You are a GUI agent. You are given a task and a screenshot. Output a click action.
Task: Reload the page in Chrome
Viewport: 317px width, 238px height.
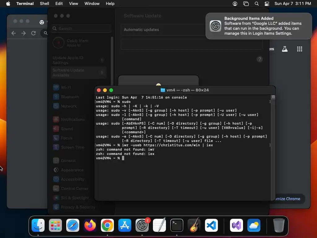pyautogui.click(x=33, y=33)
